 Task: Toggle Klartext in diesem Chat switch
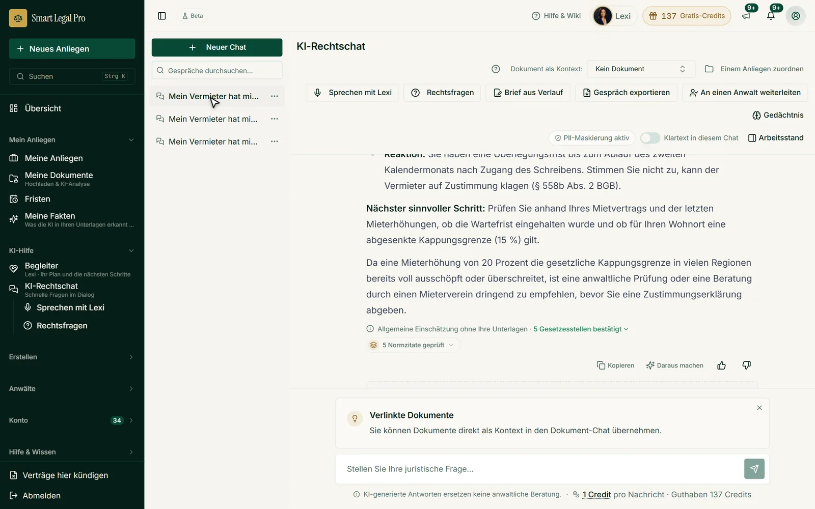650,138
